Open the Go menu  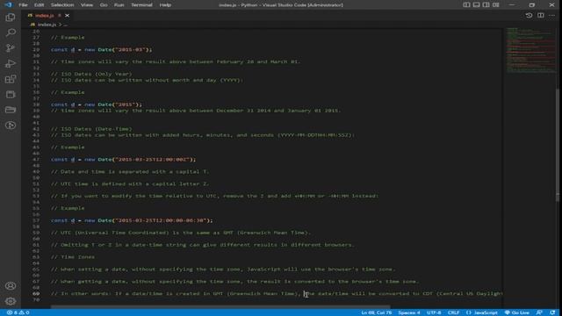104,4
